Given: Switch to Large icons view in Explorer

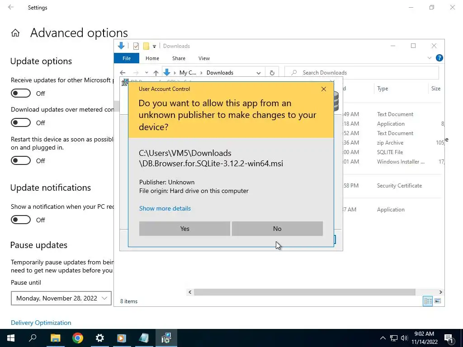Looking at the screenshot, I should pos(438,301).
